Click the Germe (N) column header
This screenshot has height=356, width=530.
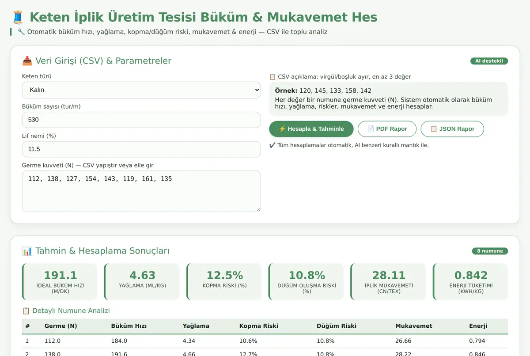tap(61, 326)
